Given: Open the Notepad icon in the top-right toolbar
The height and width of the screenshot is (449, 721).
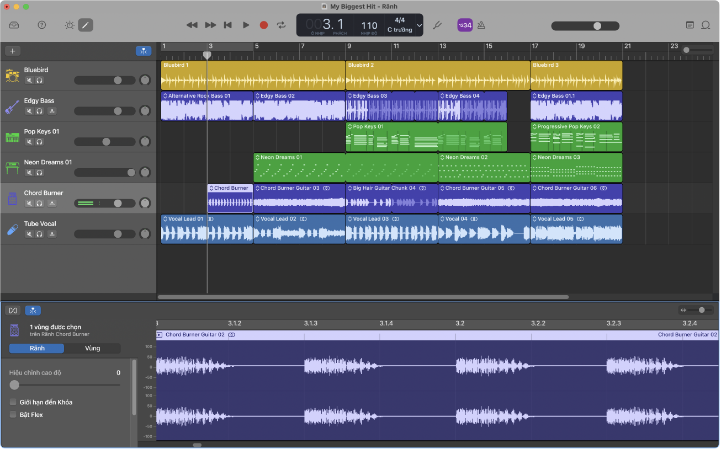Looking at the screenshot, I should coord(690,25).
